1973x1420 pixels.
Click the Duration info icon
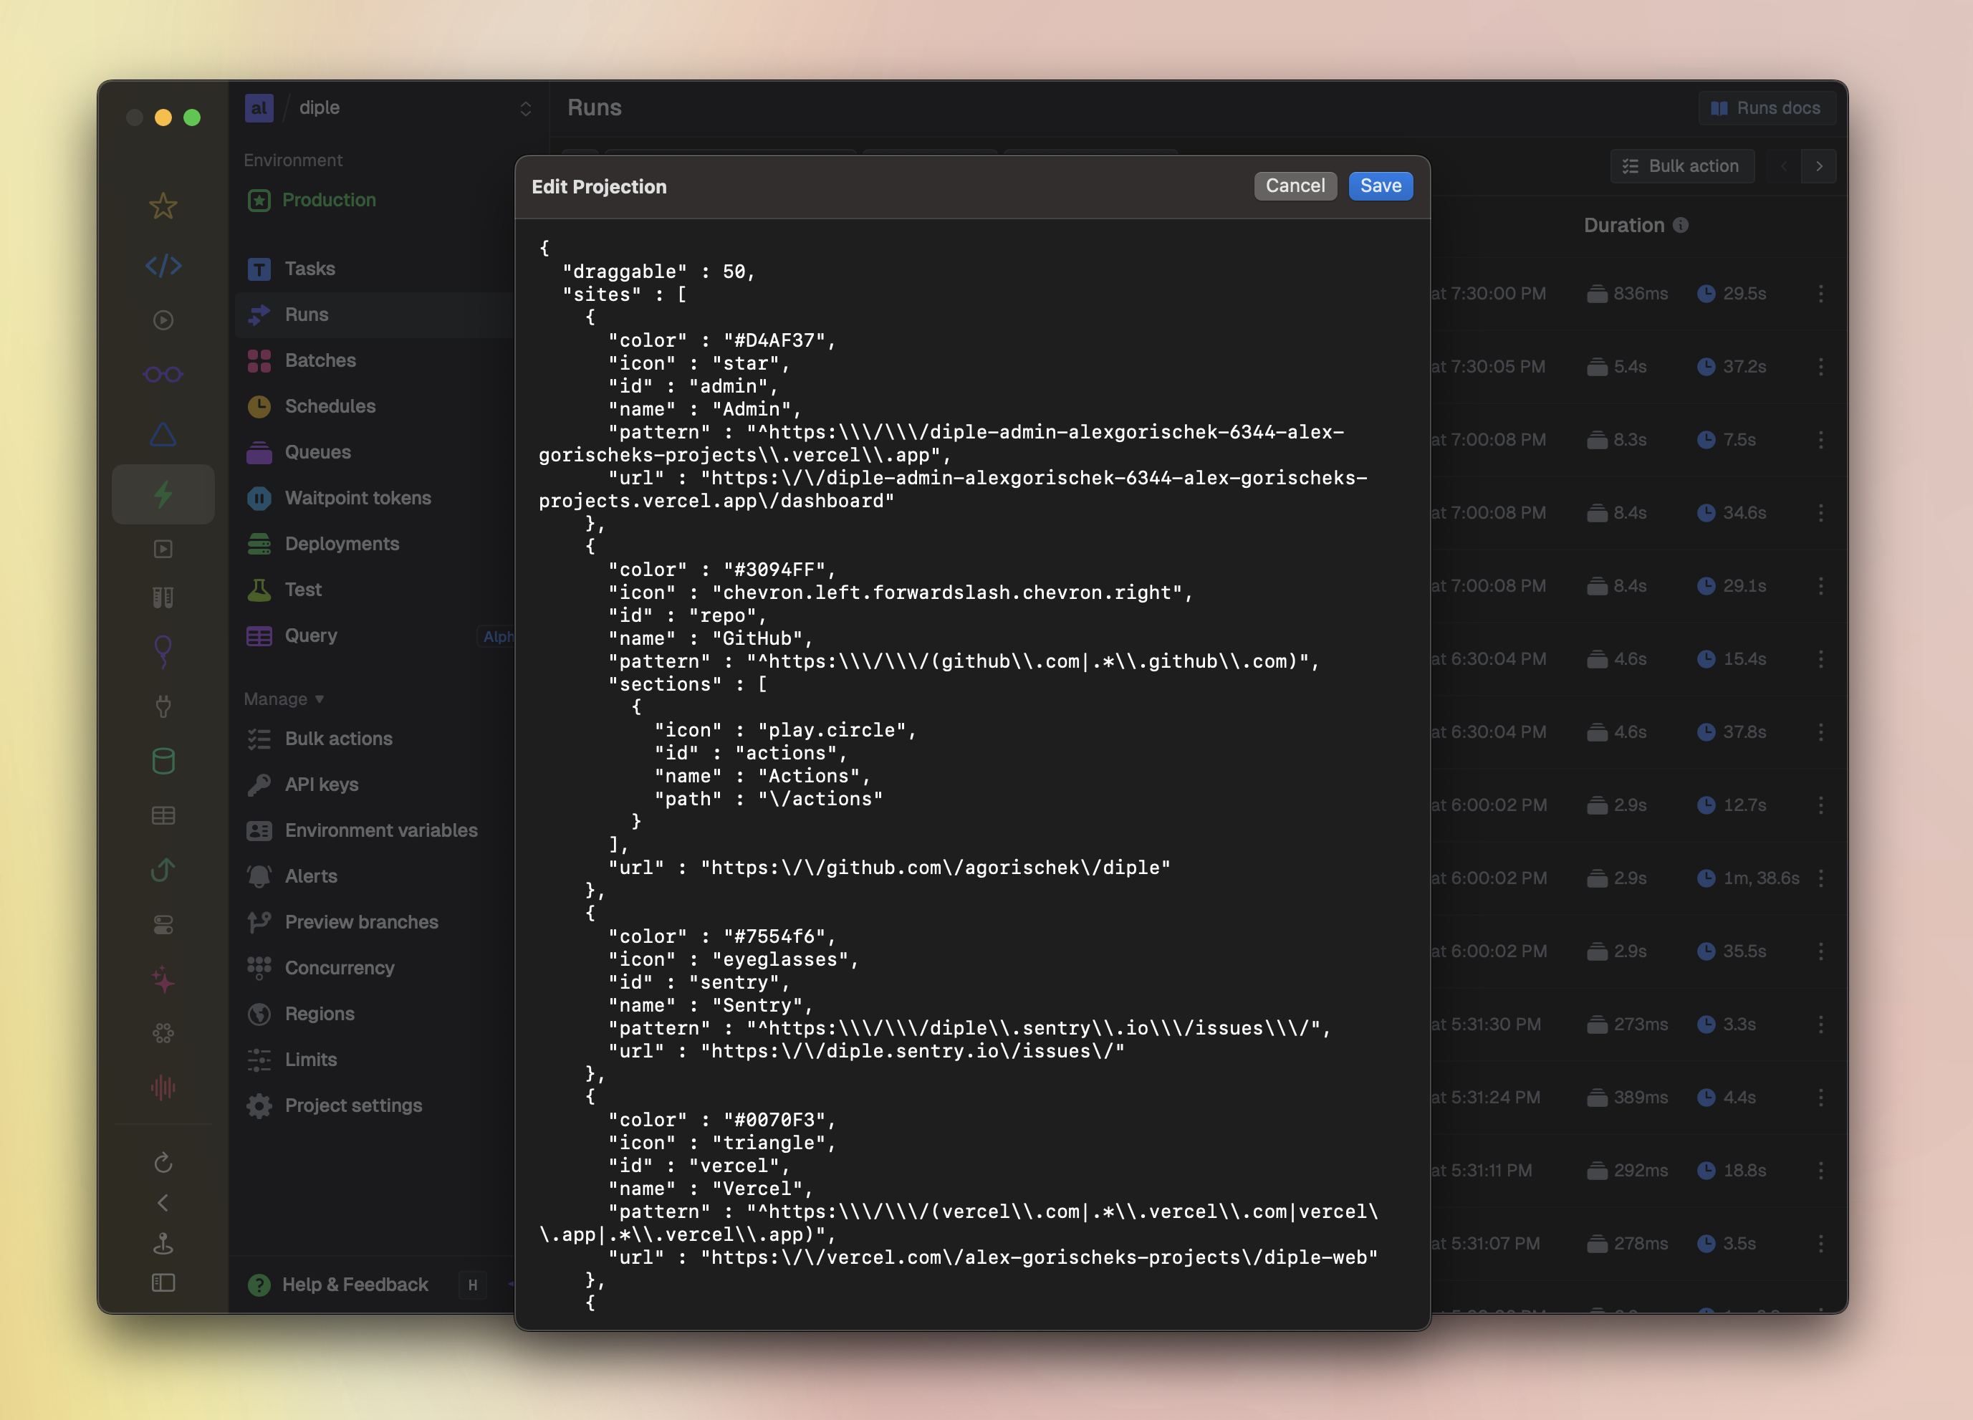point(1681,226)
